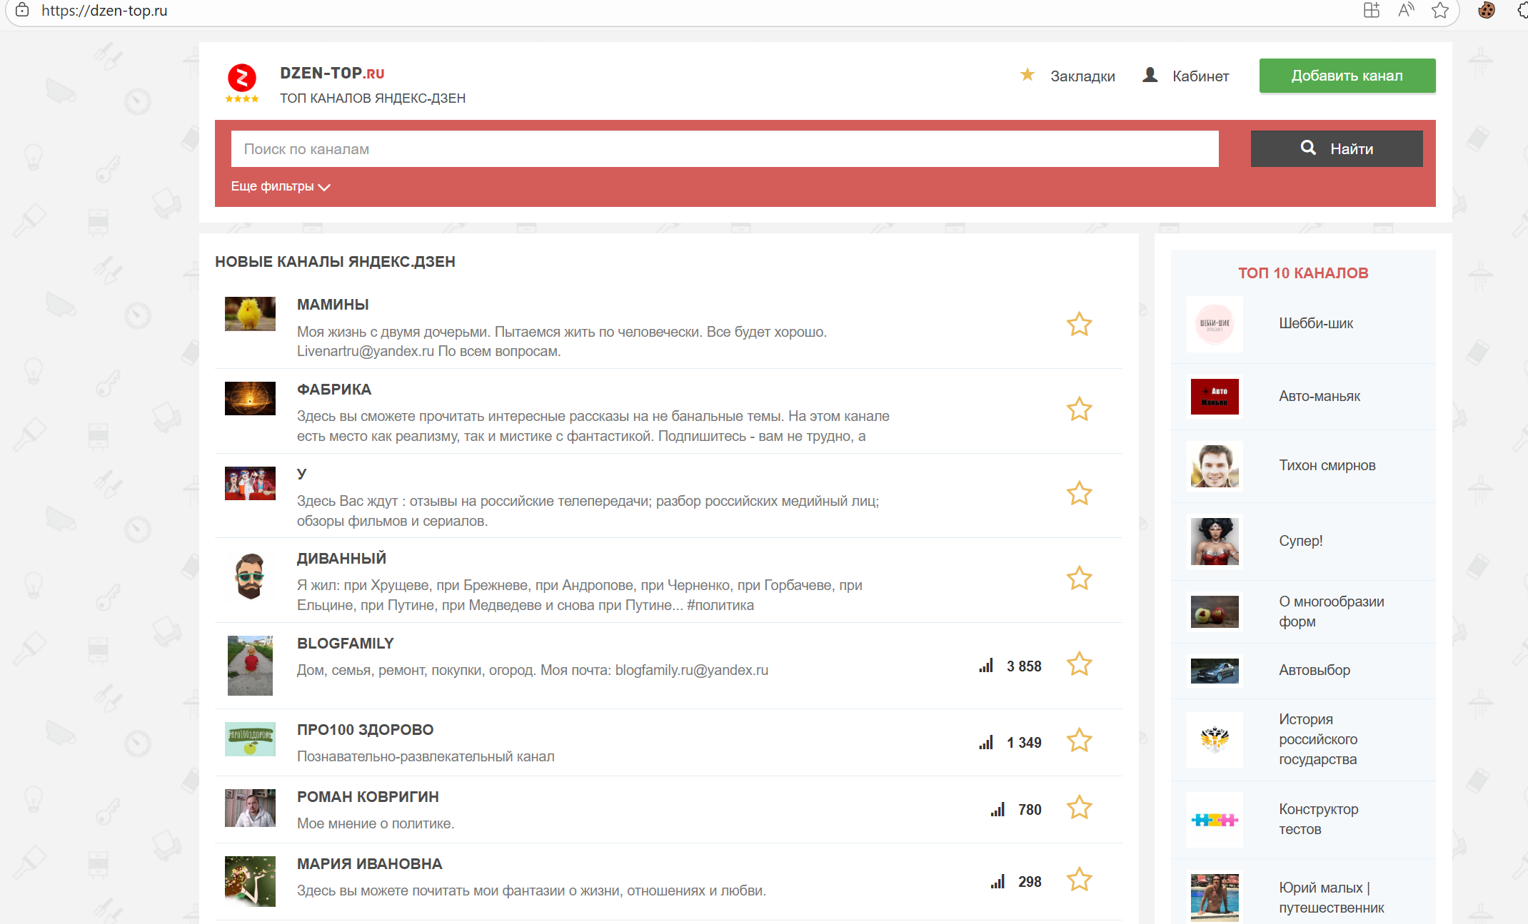Click the МАРИЯ ИВАНОВНА stats bar icon
This screenshot has width=1528, height=924.
point(997,881)
